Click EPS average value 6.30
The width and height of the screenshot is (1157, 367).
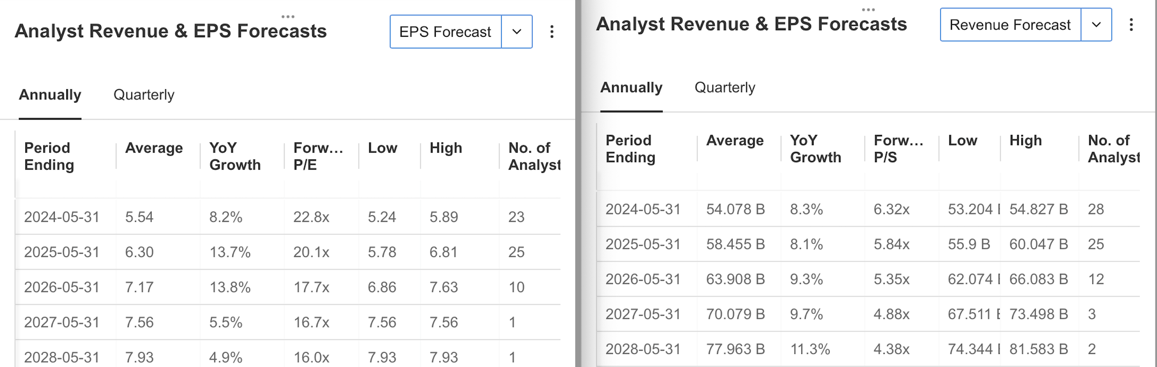pyautogui.click(x=139, y=252)
